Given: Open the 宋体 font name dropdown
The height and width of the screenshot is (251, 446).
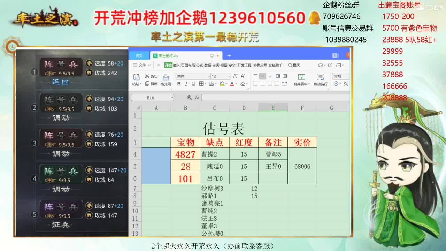Looking at the screenshot, I should 209,76.
